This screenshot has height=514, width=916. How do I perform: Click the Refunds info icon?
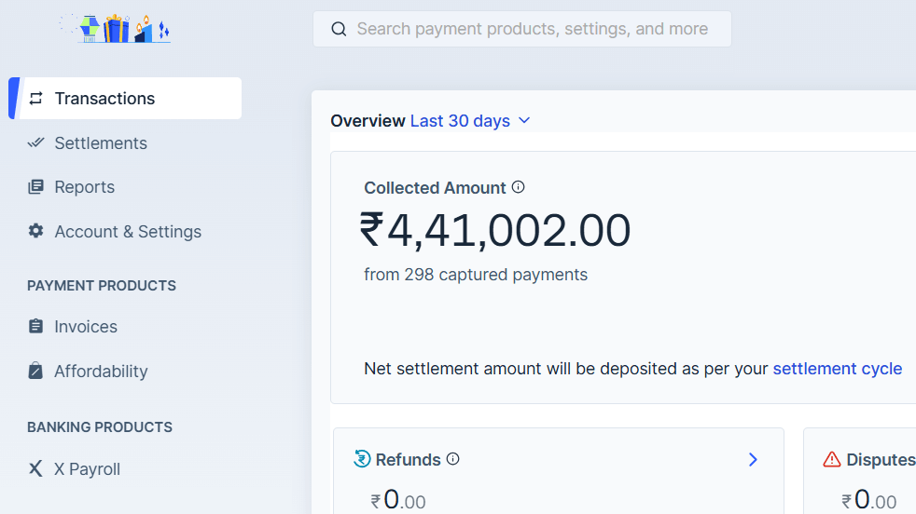452,459
